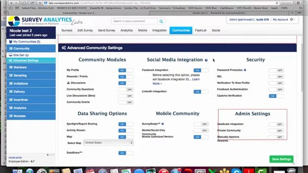Image resolution: width=308 pixels, height=173 pixels.
Task: Open the iTunes icon in the Dock
Action: 164,171
